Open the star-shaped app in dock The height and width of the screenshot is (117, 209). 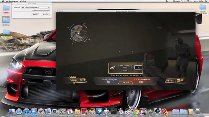click(x=150, y=111)
